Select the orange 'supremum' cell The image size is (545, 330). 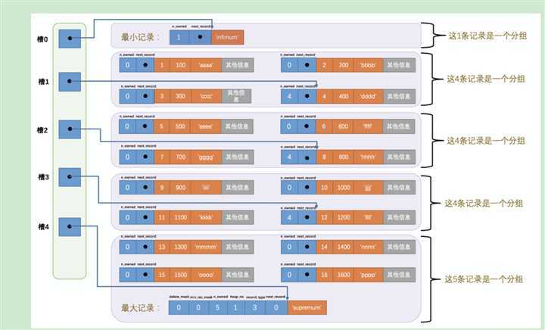pos(307,307)
